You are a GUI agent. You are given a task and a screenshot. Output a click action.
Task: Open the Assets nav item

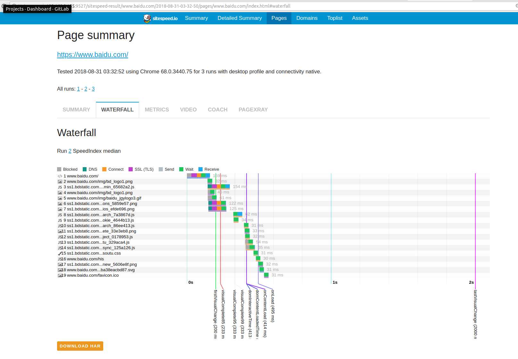coord(360,18)
